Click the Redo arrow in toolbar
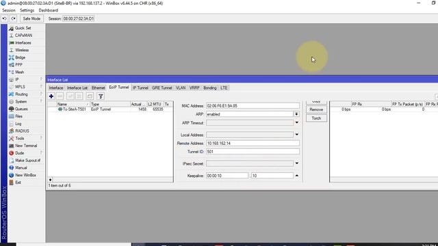The height and width of the screenshot is (246, 438). pyautogui.click(x=13, y=18)
